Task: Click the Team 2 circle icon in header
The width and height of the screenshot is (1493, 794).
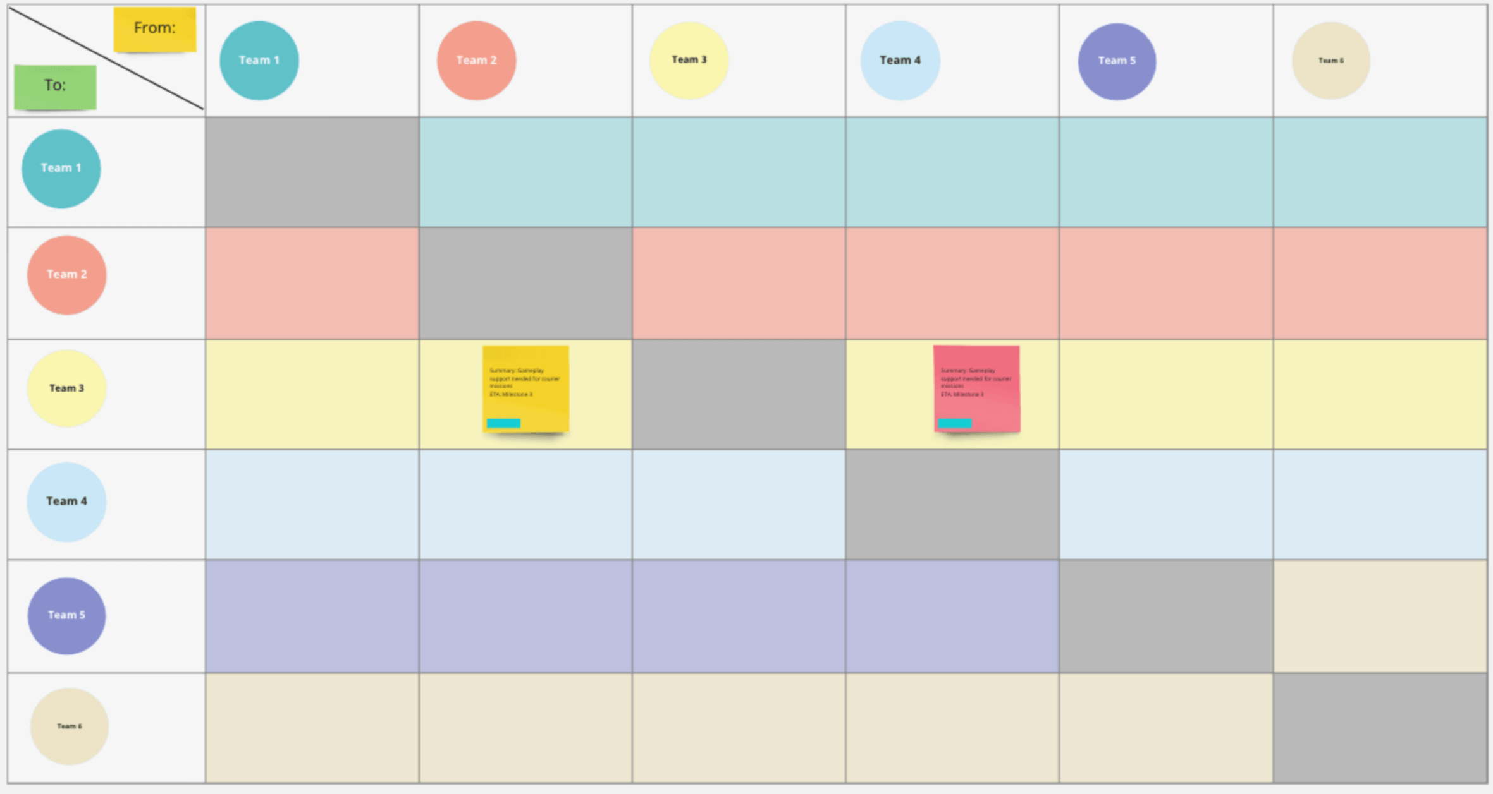Action: click(x=477, y=60)
